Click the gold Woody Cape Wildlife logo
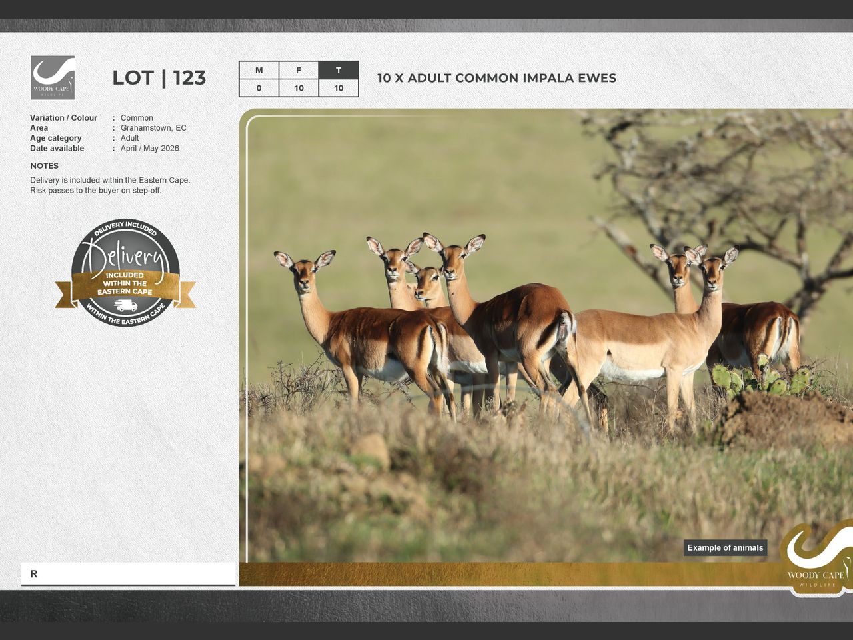The image size is (853, 640). tap(817, 559)
